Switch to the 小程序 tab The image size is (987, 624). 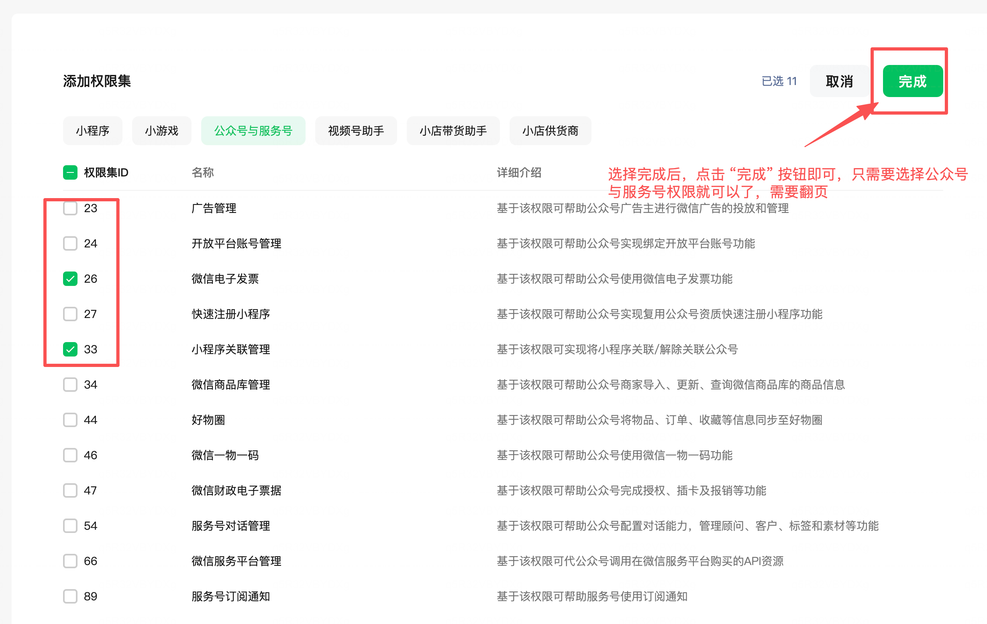[93, 131]
